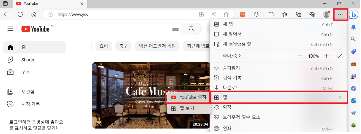Choose YouTube 설치 in submenu
The width and height of the screenshot is (361, 134).
[189, 97]
